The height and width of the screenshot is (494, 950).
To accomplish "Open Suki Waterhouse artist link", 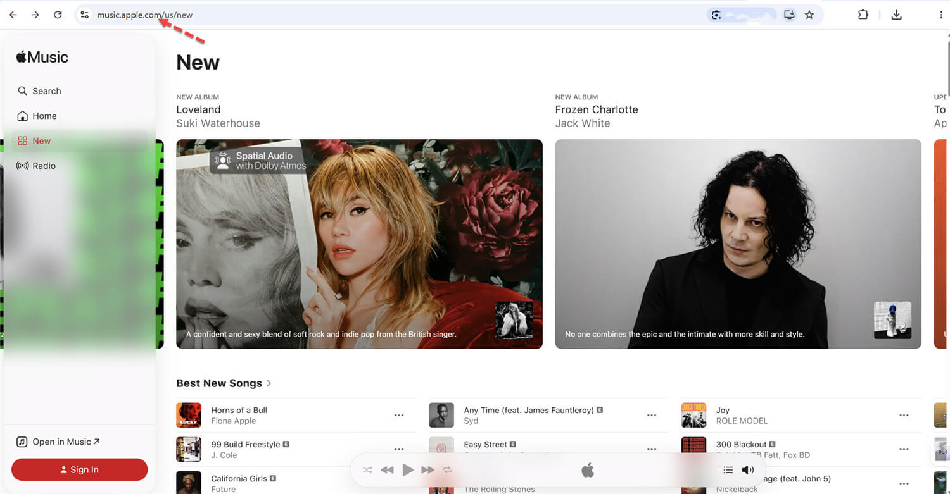I will (x=218, y=123).
